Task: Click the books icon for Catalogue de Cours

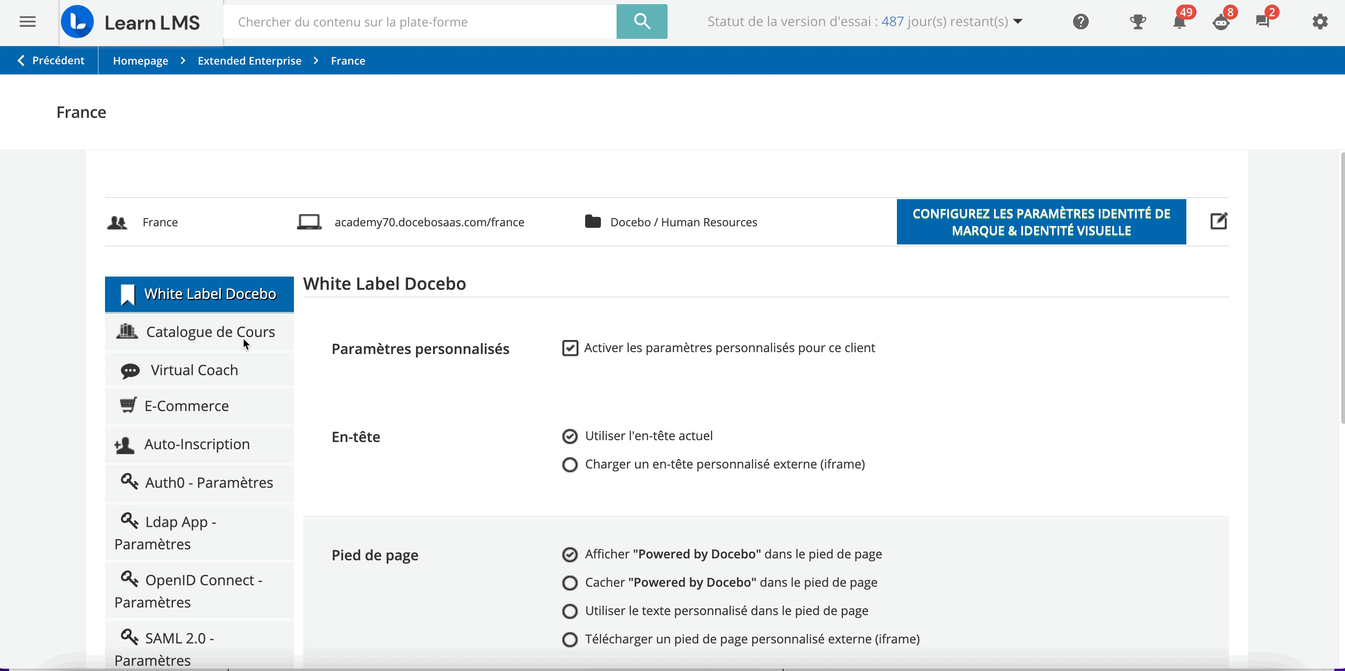Action: 127,332
